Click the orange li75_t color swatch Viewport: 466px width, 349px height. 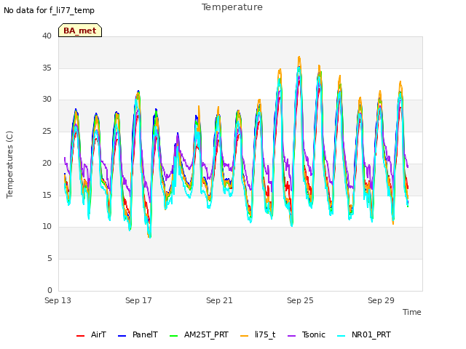tap(245, 336)
